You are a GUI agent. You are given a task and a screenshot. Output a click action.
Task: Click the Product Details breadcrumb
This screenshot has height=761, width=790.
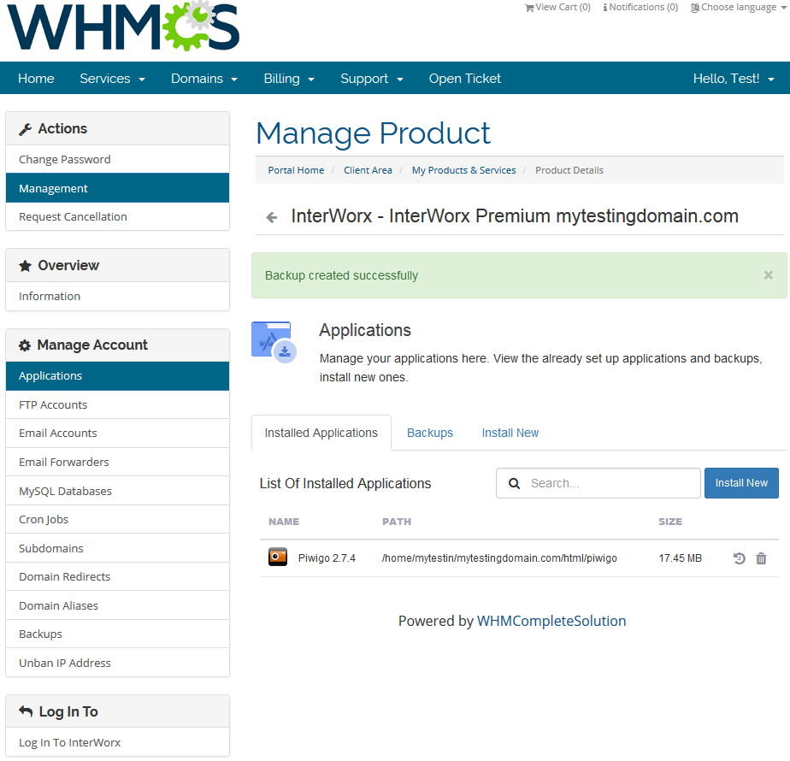(569, 170)
